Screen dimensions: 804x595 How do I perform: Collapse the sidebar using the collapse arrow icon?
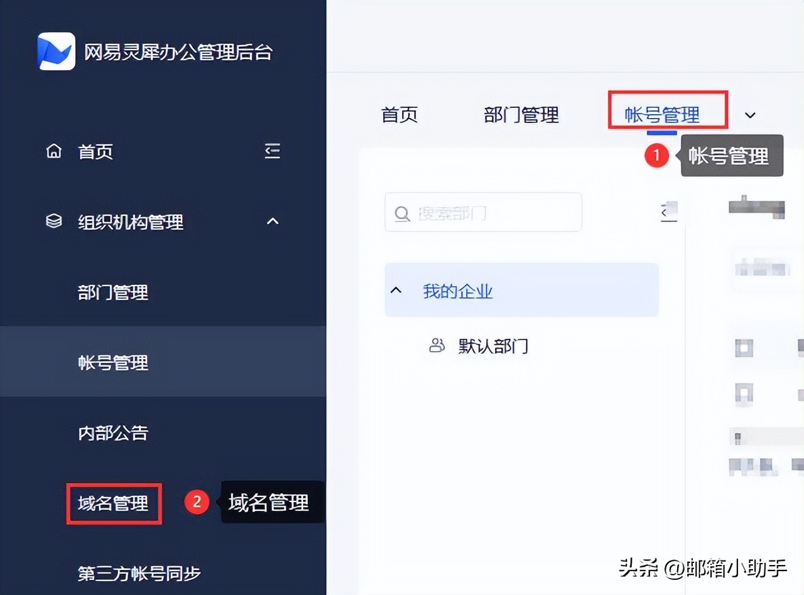pos(272,151)
